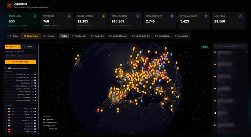Screen dimensions: 251x137
Task: Click the Orange Spain ISP row
Action: pyautogui.click(x=21, y=83)
